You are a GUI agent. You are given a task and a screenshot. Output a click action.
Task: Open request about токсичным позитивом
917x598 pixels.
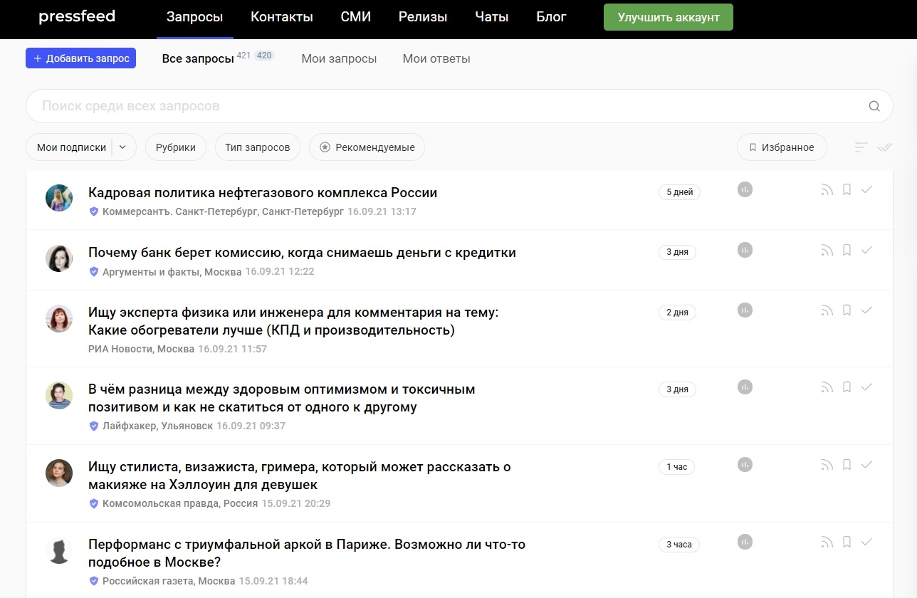(x=281, y=398)
